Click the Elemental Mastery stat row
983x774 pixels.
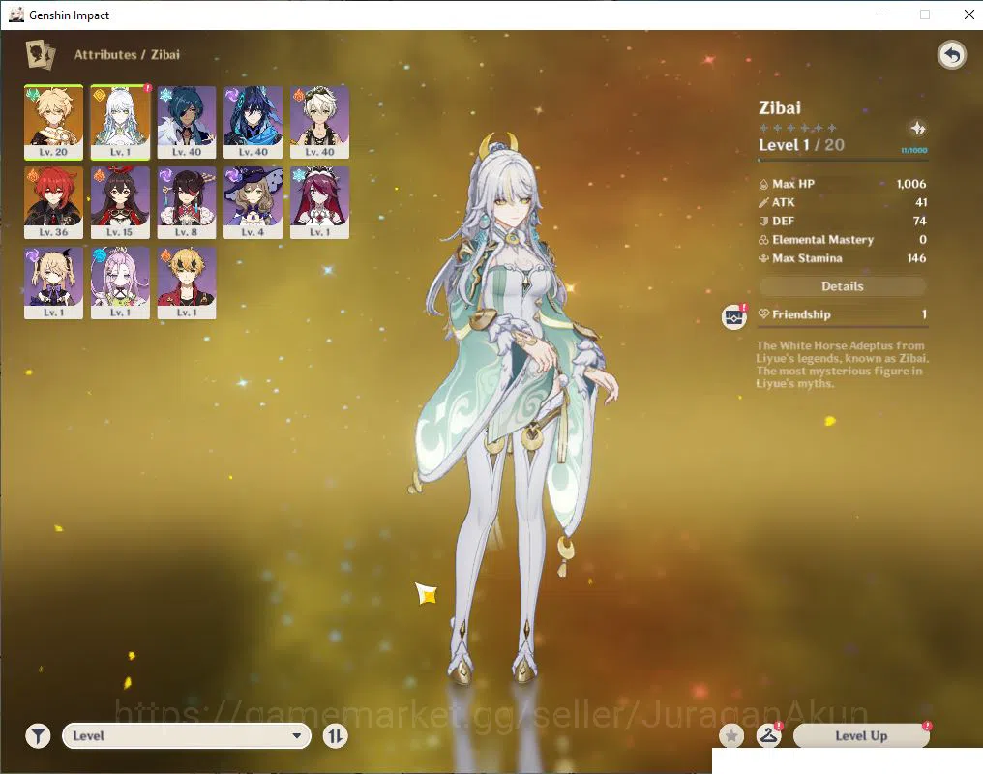[843, 239]
